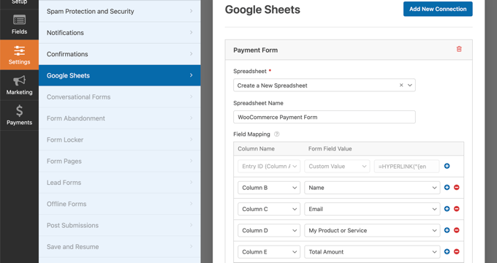Click the HYPERLINK custom value field
This screenshot has width=497, height=263.
coord(406,167)
